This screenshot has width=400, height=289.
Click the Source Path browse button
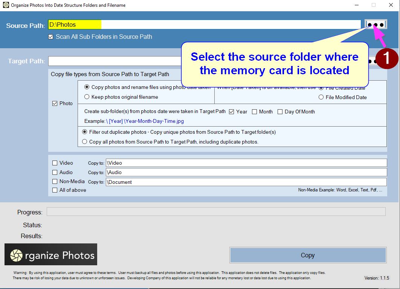(376, 24)
